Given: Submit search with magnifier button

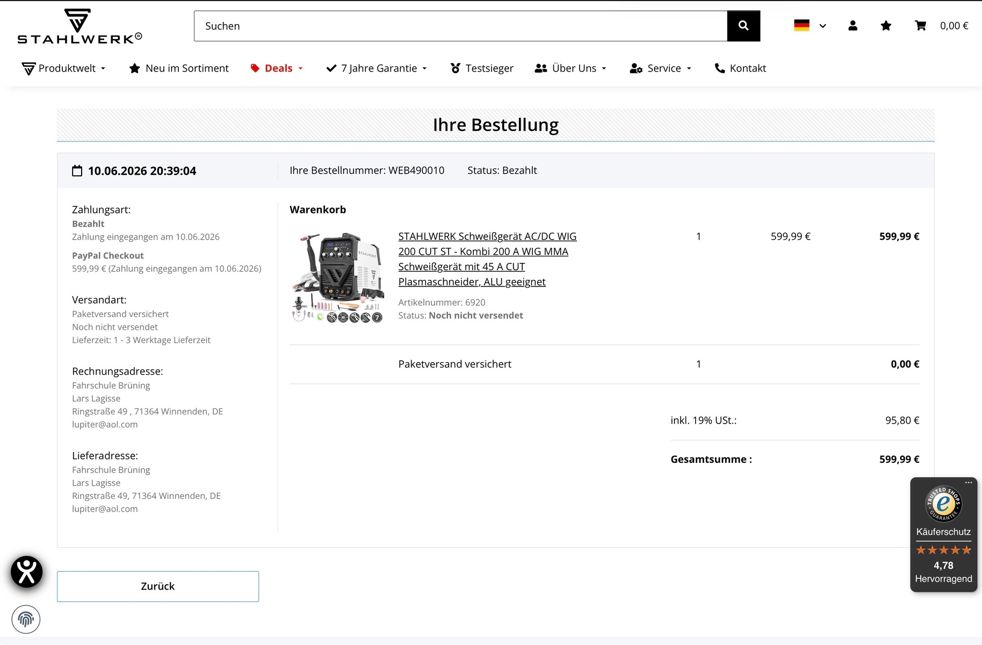Looking at the screenshot, I should point(743,26).
